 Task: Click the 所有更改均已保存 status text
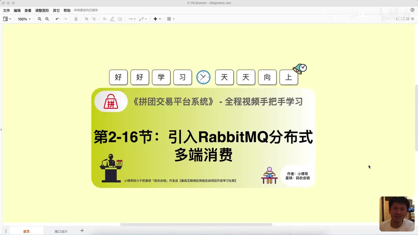pos(86,10)
